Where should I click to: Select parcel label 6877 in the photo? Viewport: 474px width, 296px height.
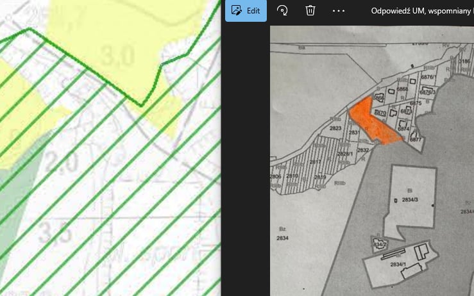click(x=416, y=140)
